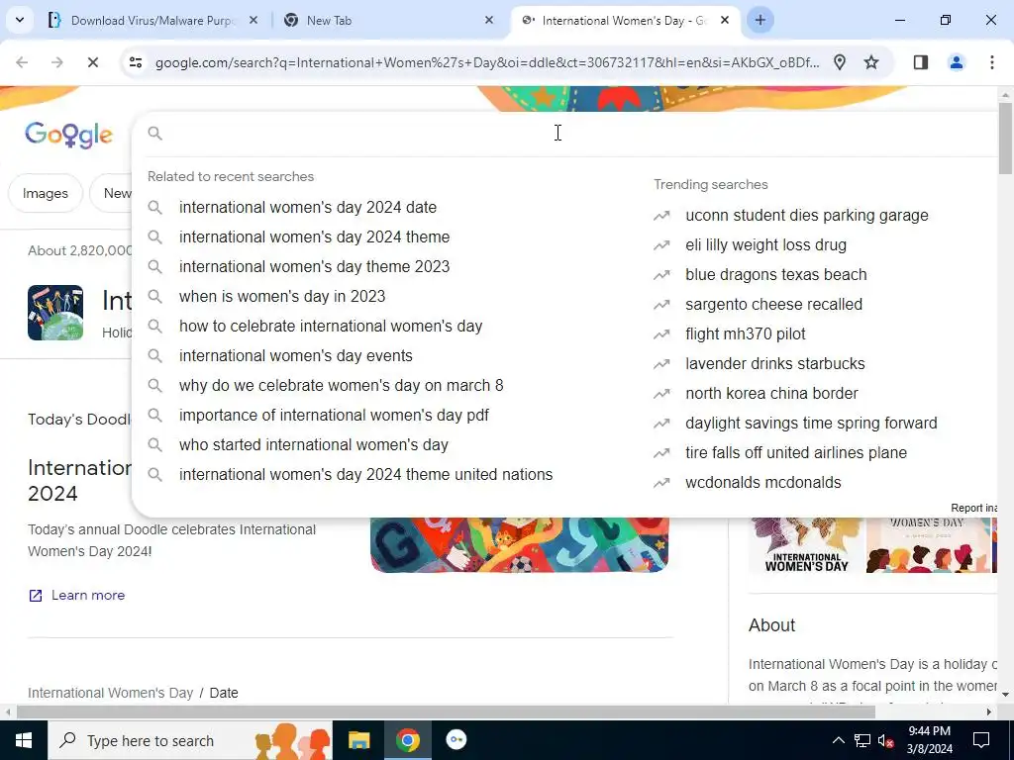The width and height of the screenshot is (1014, 760).
Task: Select the Images search filter
Action: 46,193
